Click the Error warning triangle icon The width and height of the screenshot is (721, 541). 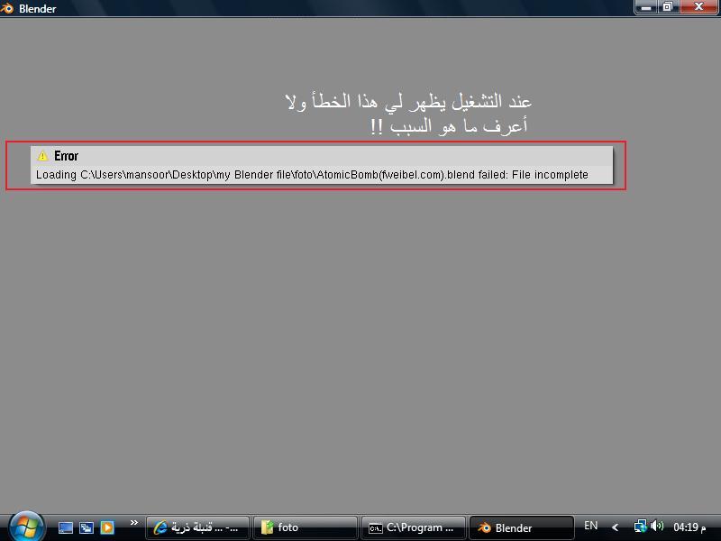pos(42,156)
